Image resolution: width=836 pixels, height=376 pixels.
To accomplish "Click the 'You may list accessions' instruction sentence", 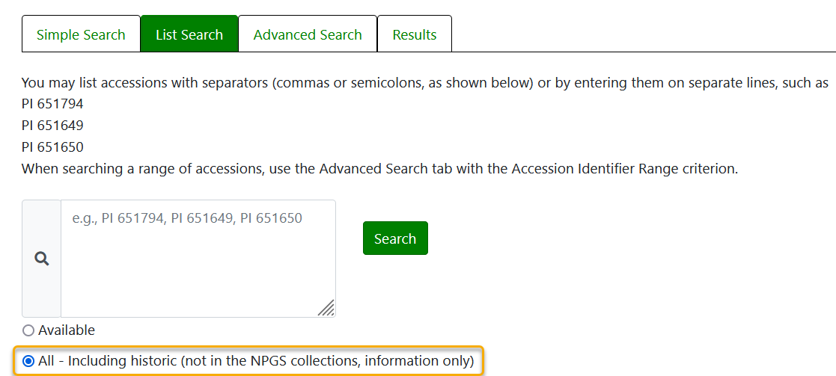I will (425, 83).
